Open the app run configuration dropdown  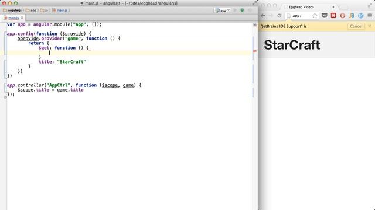[x=223, y=10]
